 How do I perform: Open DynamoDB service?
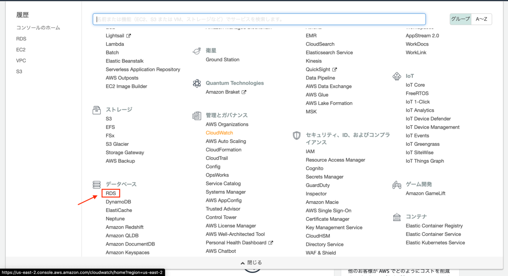coord(119,202)
